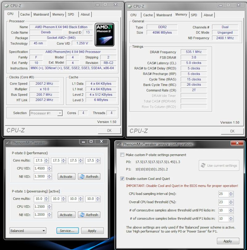Adjust CPU load sampling interval spinner
Image resolution: width=247 pixels, height=250 pixels.
tap(231, 194)
